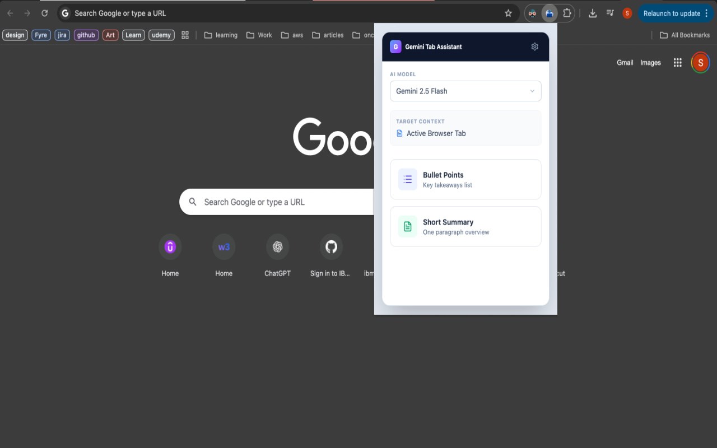Screen dimensions: 717x448
Task: Open the spectacled-face extension in toolbar
Action: [533, 13]
